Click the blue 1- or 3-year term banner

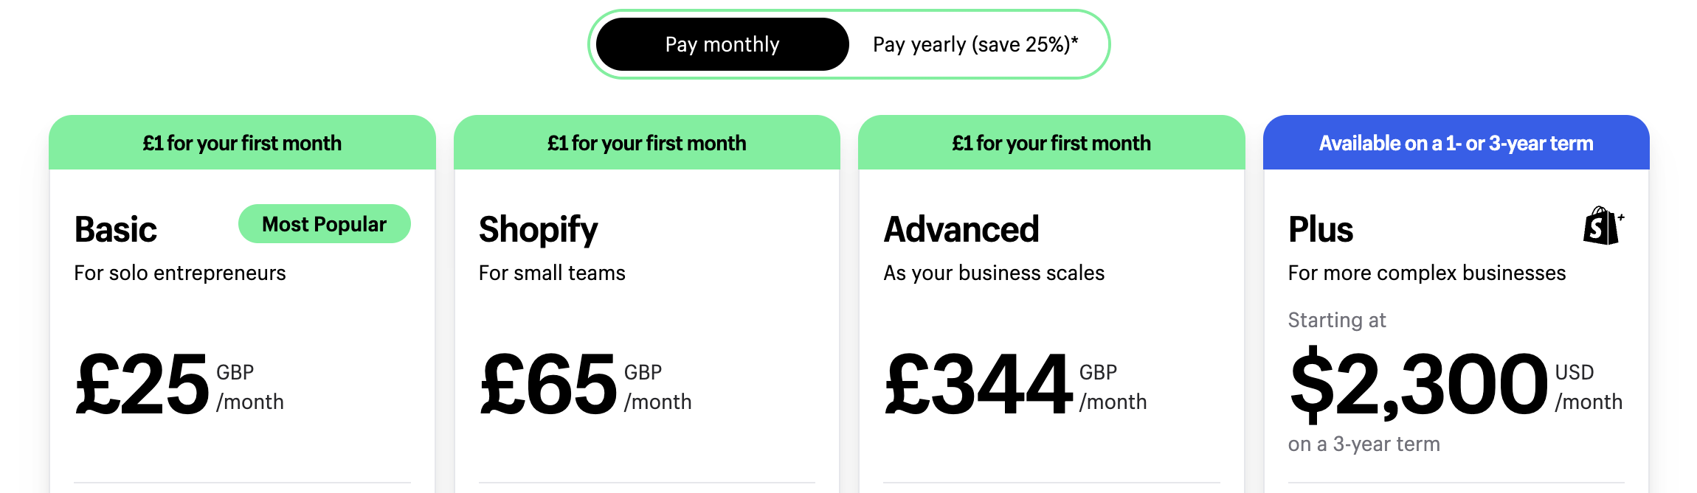click(x=1456, y=142)
